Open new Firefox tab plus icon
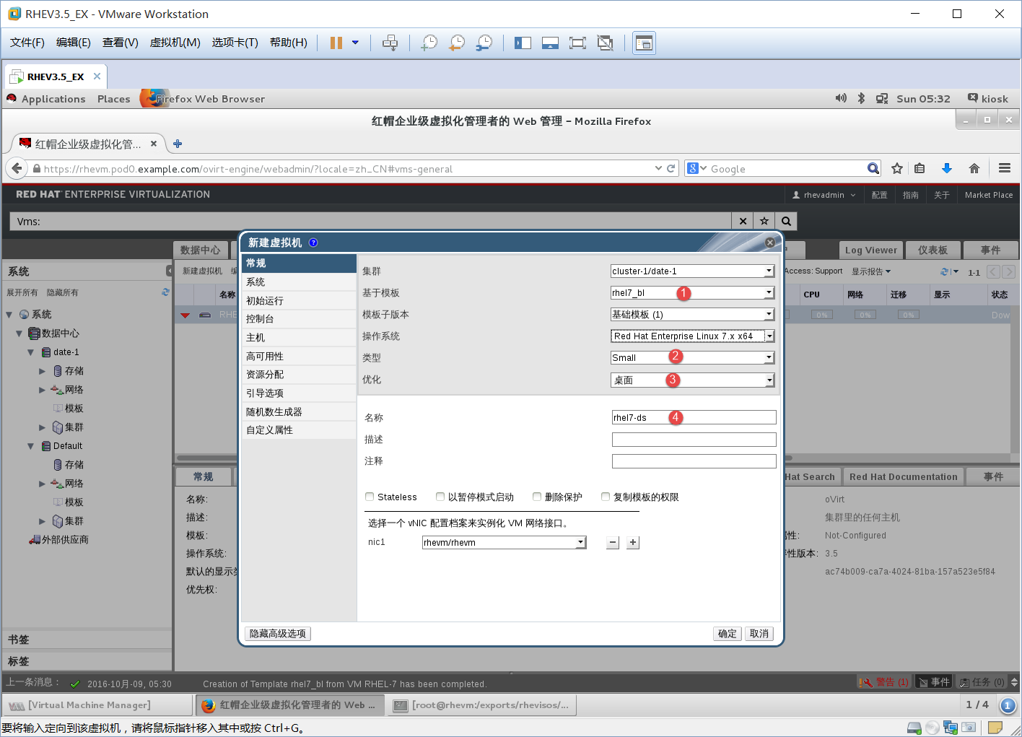 pyautogui.click(x=178, y=144)
